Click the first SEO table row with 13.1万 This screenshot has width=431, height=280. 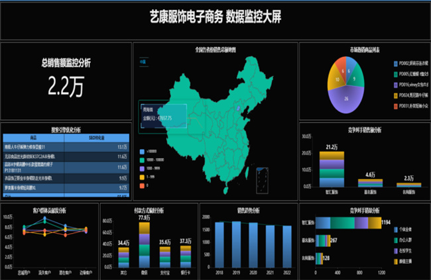(x=66, y=146)
